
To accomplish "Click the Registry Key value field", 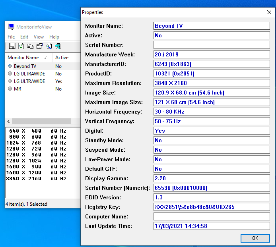I will [x=212, y=207].
